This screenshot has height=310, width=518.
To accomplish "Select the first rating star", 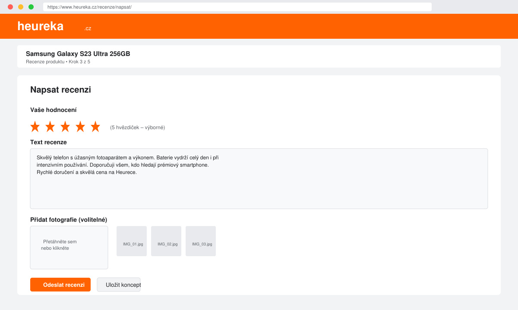I will [35, 127].
